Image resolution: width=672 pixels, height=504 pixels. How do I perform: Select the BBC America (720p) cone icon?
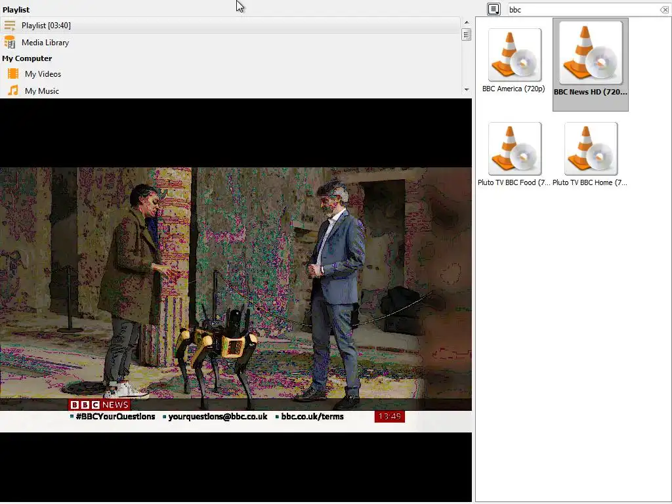(x=514, y=55)
